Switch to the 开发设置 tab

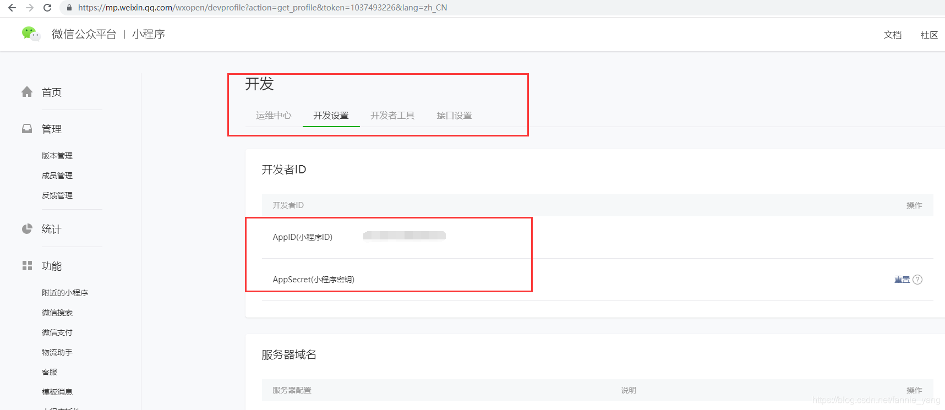(x=331, y=116)
